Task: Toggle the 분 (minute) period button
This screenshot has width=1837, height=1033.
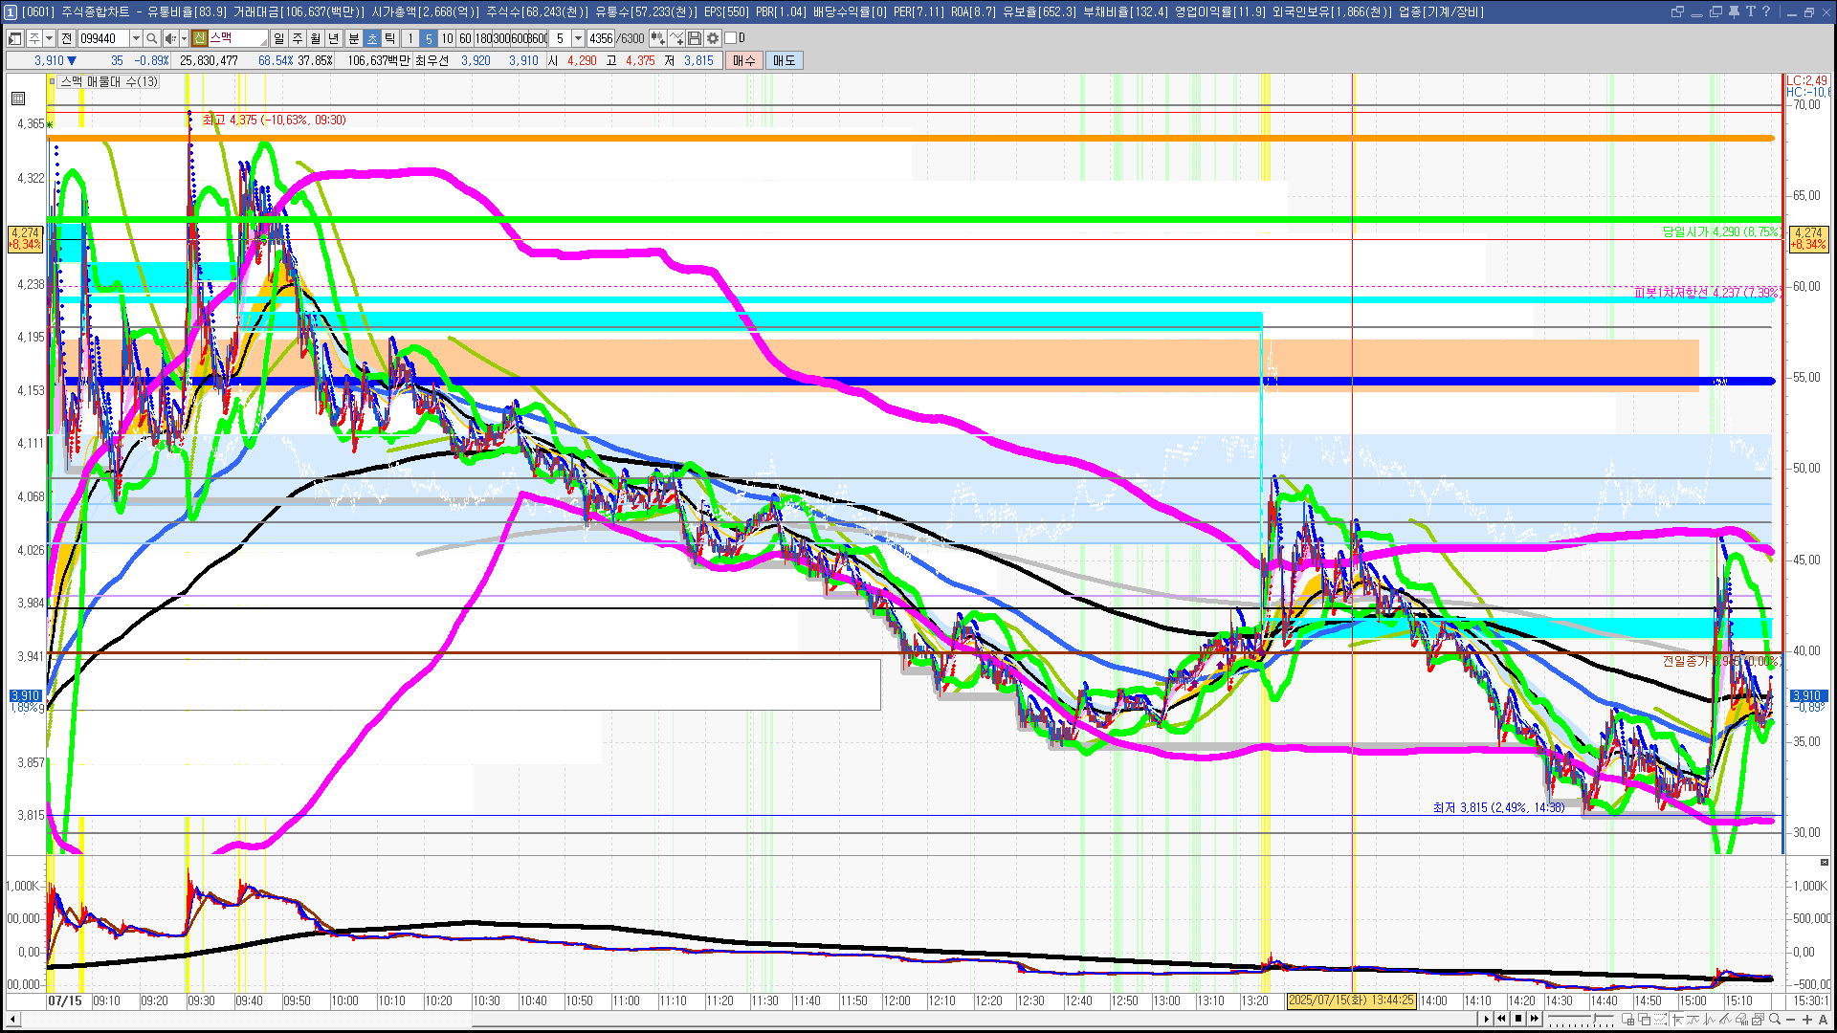Action: (353, 38)
